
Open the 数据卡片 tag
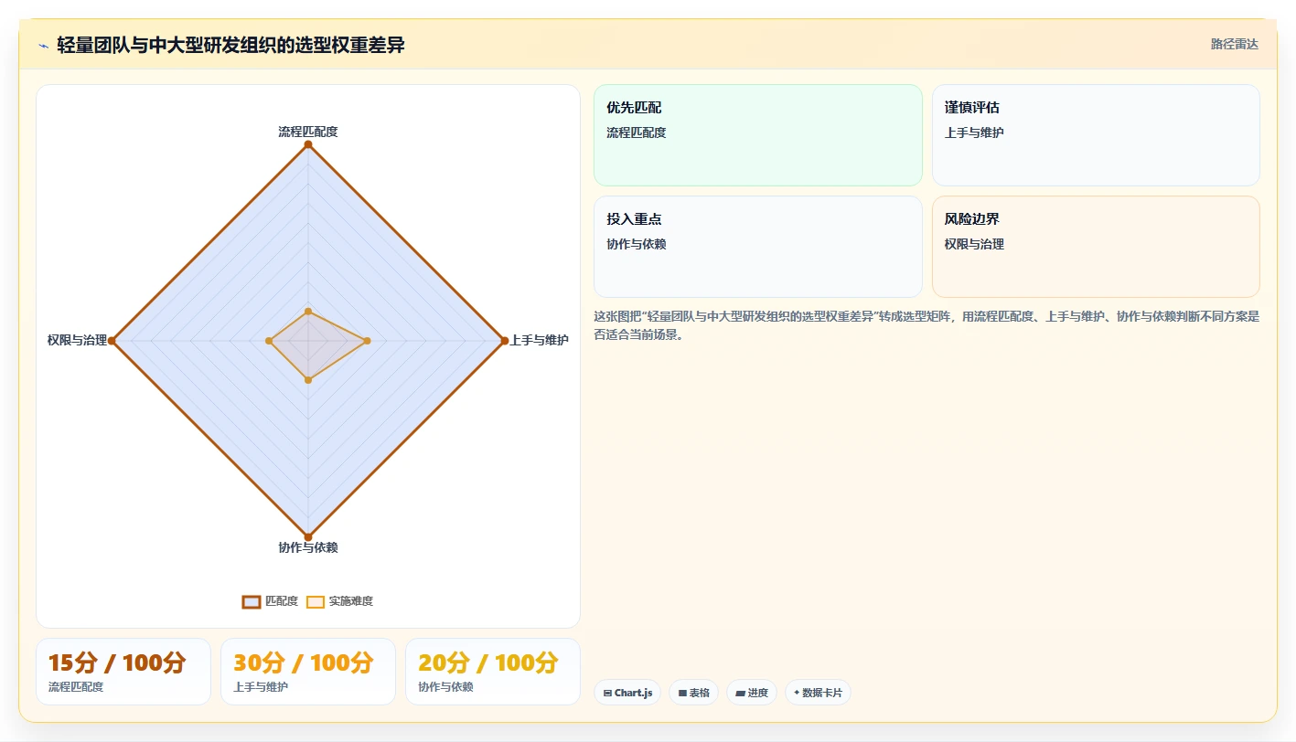coord(818,693)
